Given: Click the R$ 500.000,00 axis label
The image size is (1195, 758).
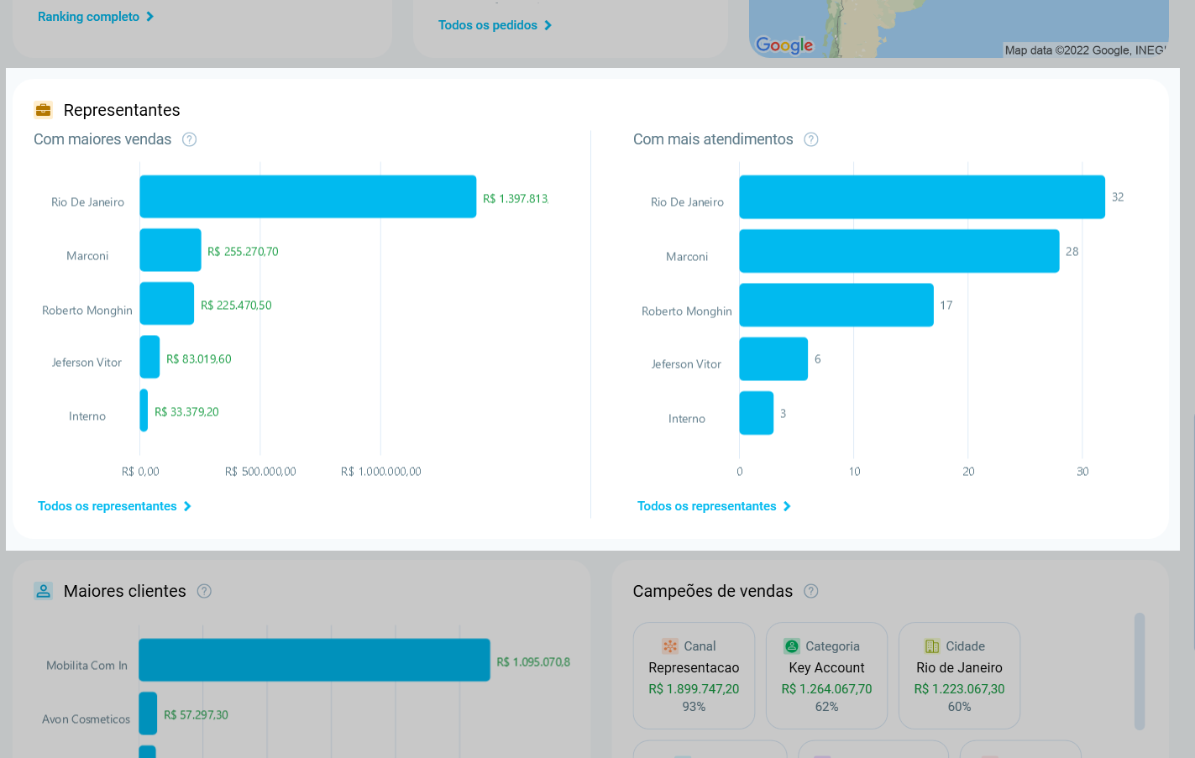Looking at the screenshot, I should click(x=260, y=472).
